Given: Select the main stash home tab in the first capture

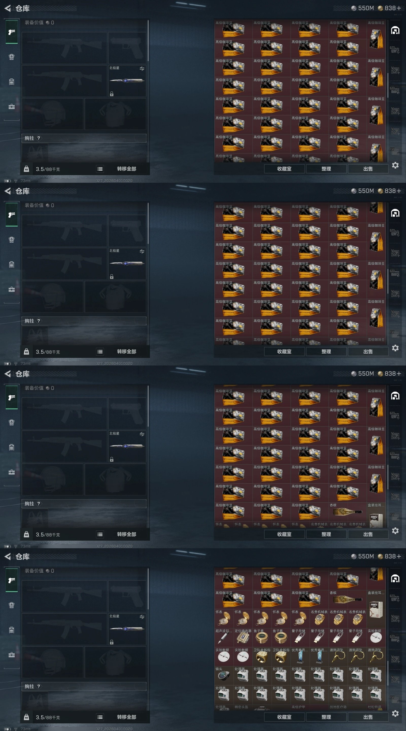Looking at the screenshot, I should 395,30.
